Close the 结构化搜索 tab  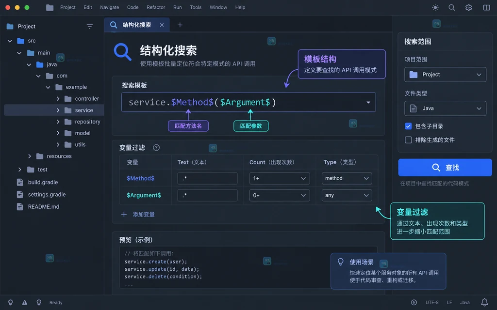[162, 25]
